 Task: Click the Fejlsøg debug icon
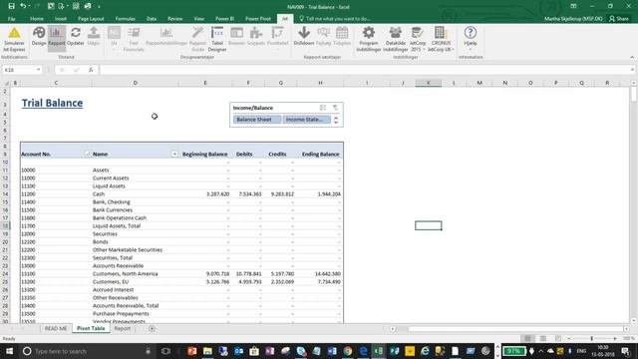(323, 33)
